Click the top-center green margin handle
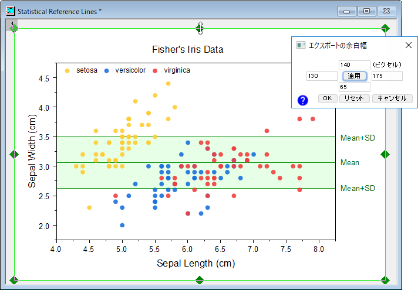 (x=200, y=28)
